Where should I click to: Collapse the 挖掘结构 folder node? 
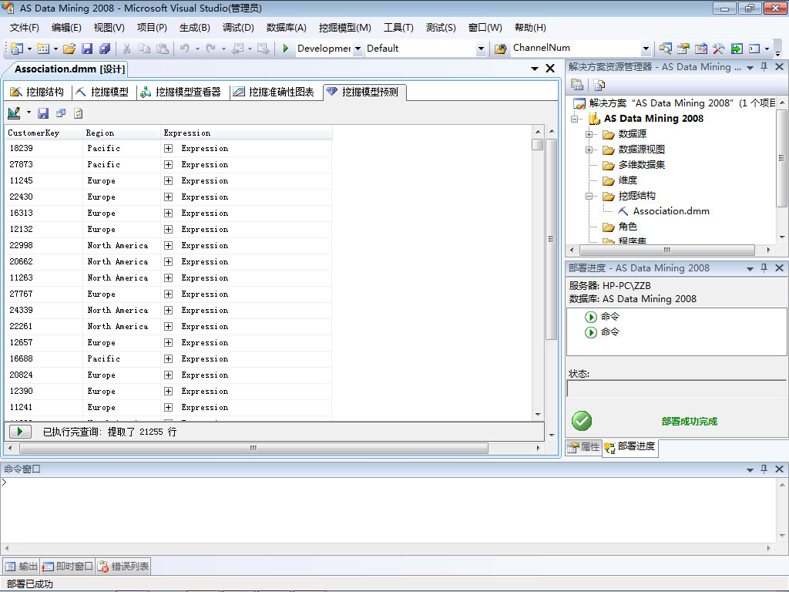click(x=589, y=197)
